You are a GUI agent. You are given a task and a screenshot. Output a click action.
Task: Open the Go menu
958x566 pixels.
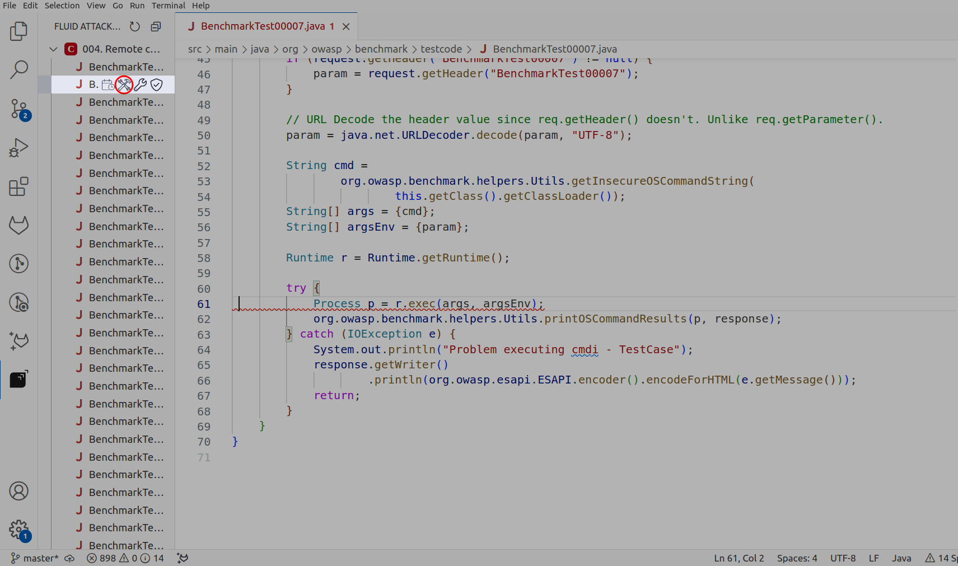pos(118,6)
